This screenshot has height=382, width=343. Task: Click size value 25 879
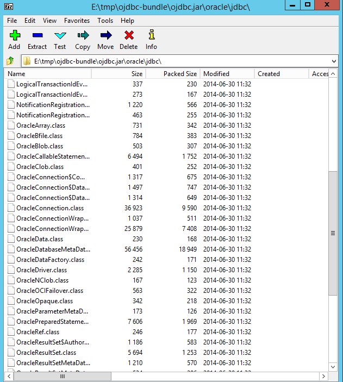133,229
